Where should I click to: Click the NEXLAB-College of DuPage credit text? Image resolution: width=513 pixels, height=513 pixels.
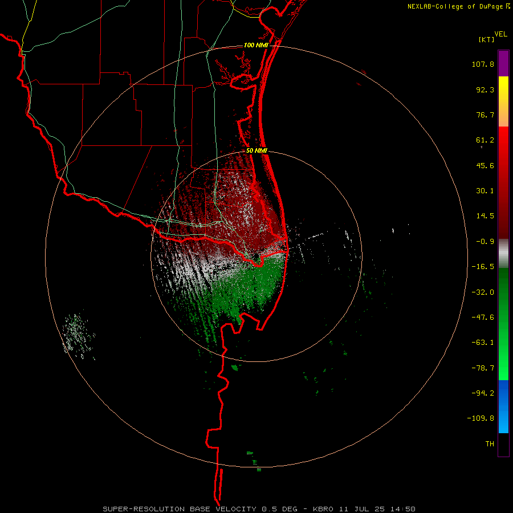[x=455, y=6]
